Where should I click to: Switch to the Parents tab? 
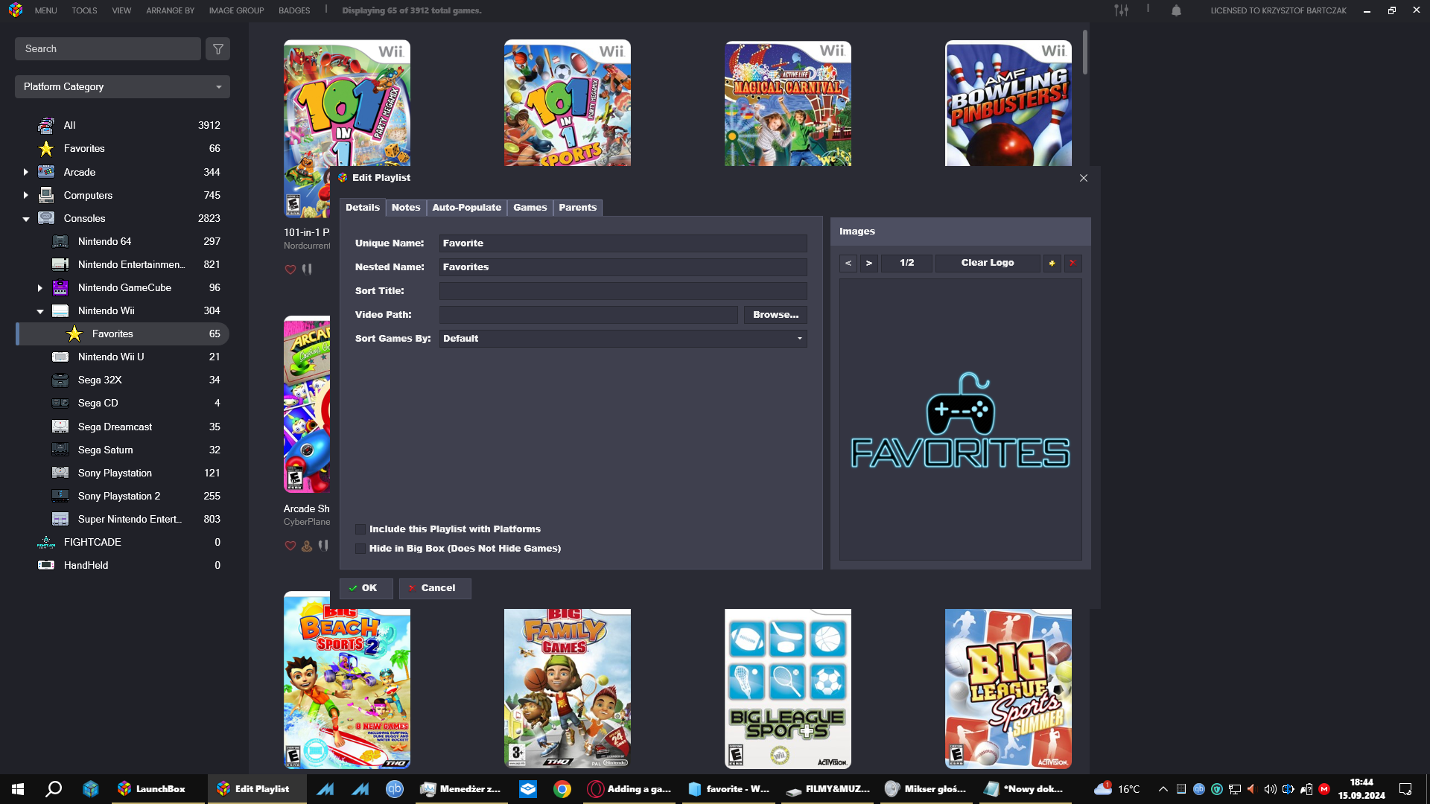pyautogui.click(x=577, y=208)
